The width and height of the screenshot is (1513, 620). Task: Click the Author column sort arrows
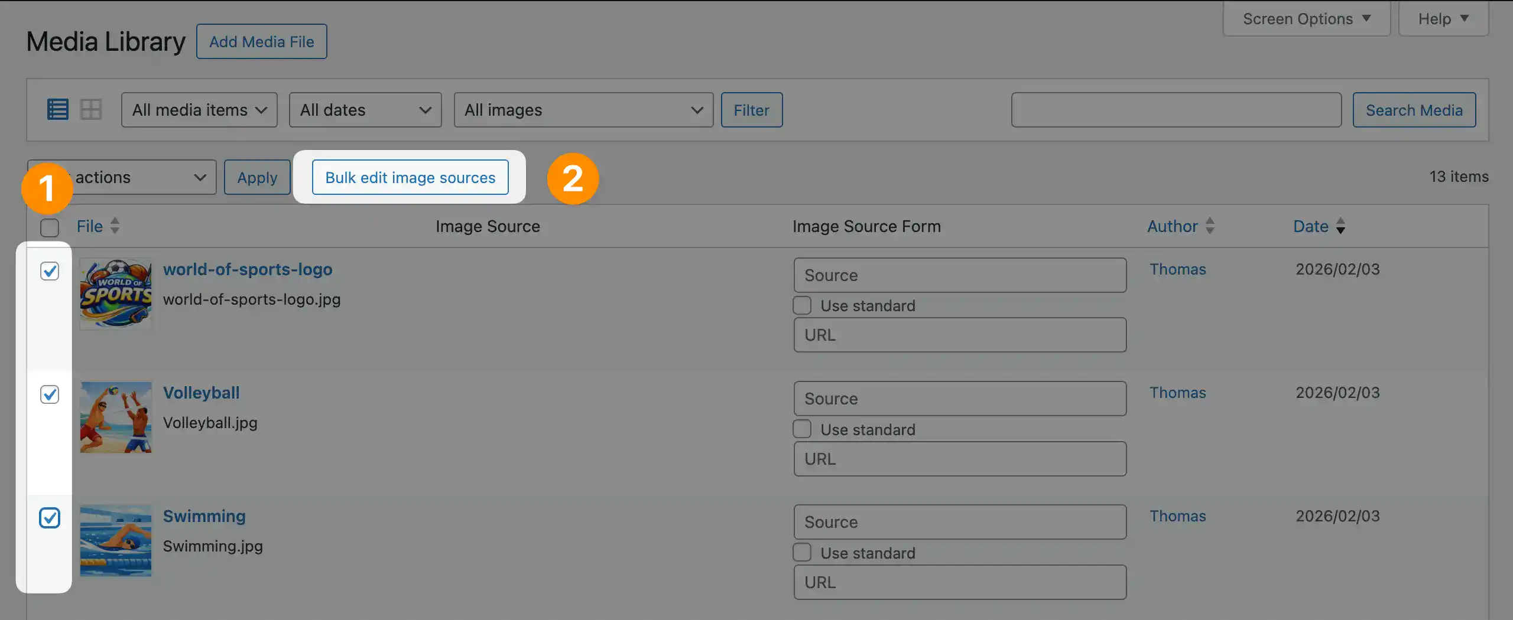(1210, 226)
